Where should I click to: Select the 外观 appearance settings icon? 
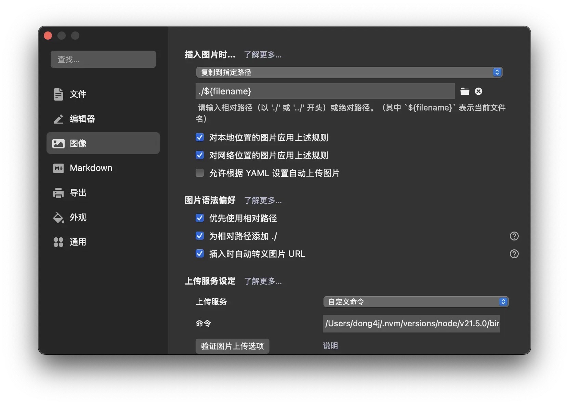58,218
